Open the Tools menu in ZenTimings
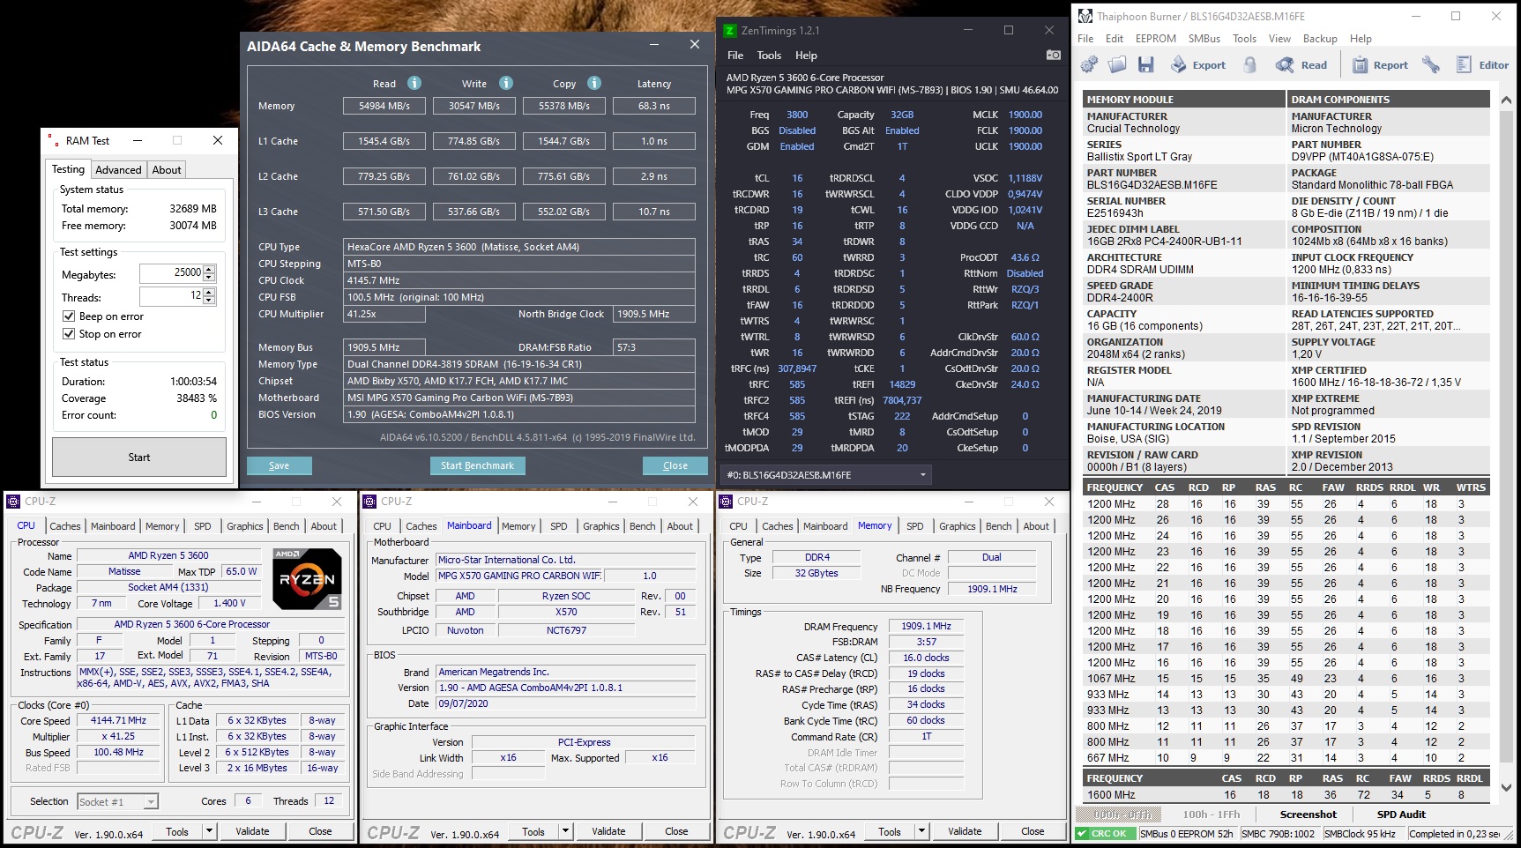 [769, 56]
